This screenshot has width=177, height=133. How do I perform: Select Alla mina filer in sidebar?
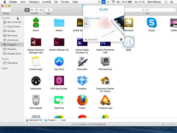coord(12,22)
